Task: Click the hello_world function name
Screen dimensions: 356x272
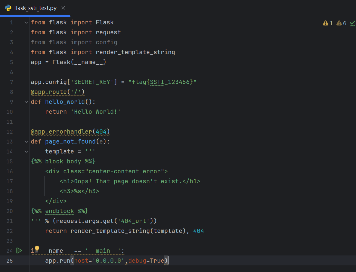Action: tap(65, 102)
